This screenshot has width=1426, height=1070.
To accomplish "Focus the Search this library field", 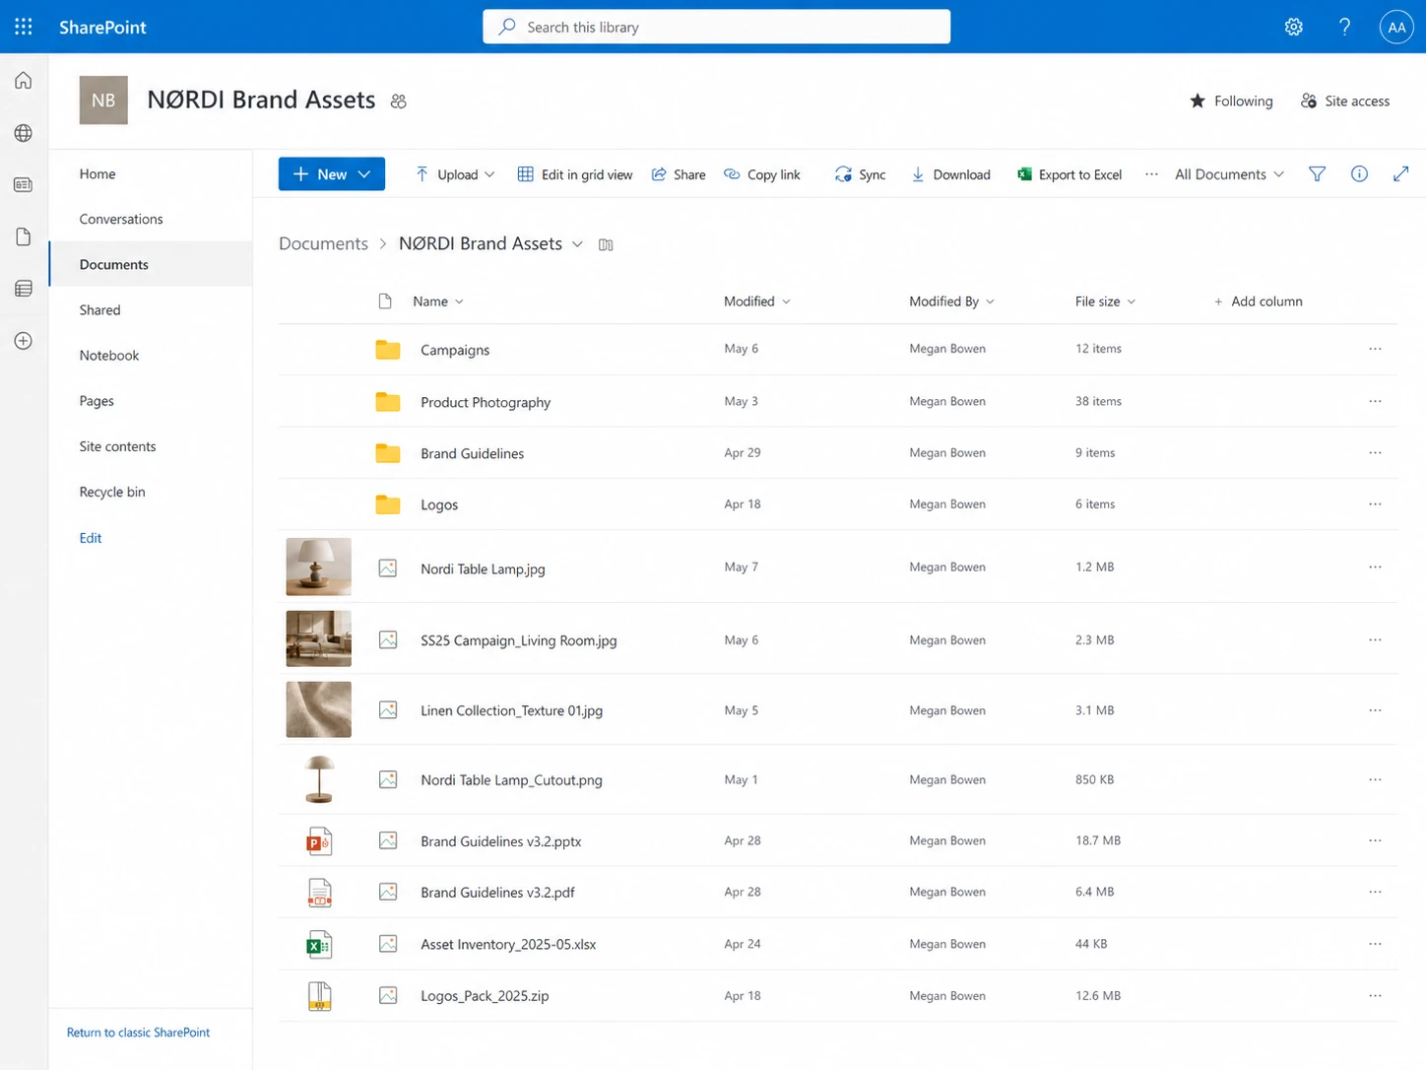I will pyautogui.click(x=716, y=27).
